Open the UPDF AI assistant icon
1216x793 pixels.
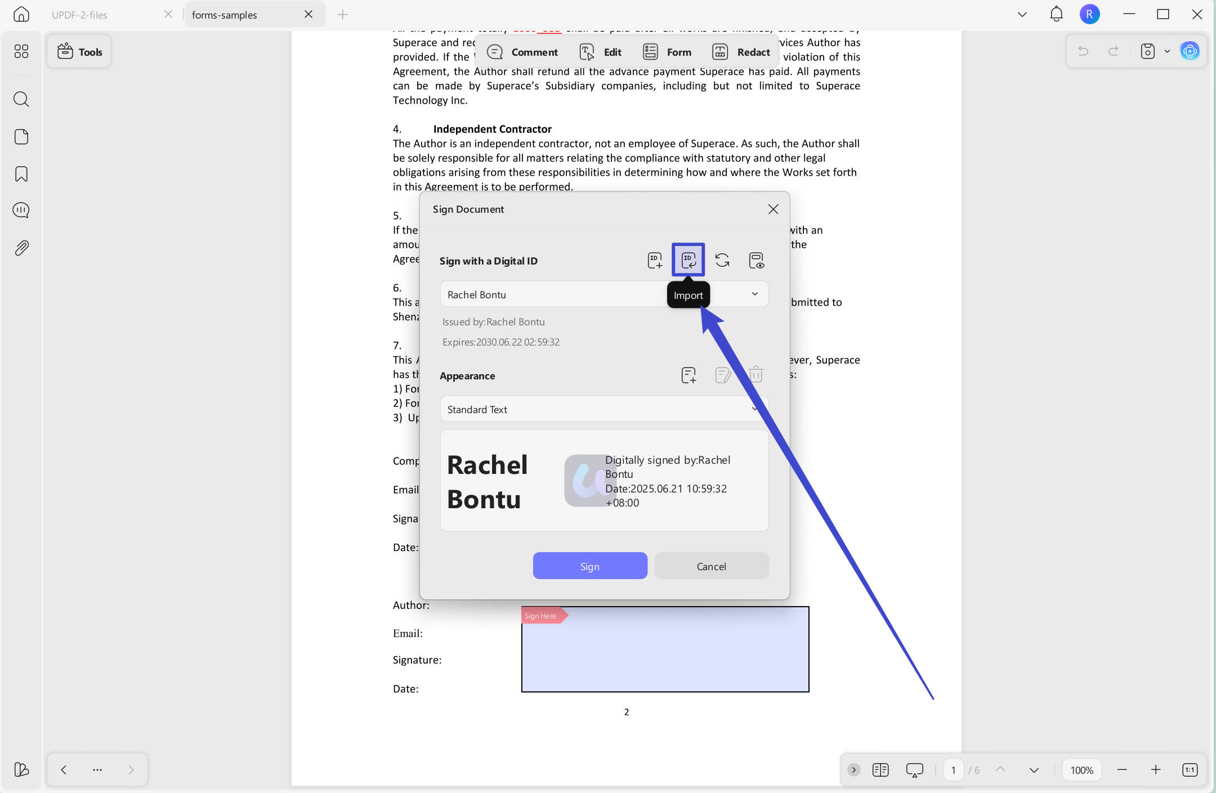coord(1190,52)
